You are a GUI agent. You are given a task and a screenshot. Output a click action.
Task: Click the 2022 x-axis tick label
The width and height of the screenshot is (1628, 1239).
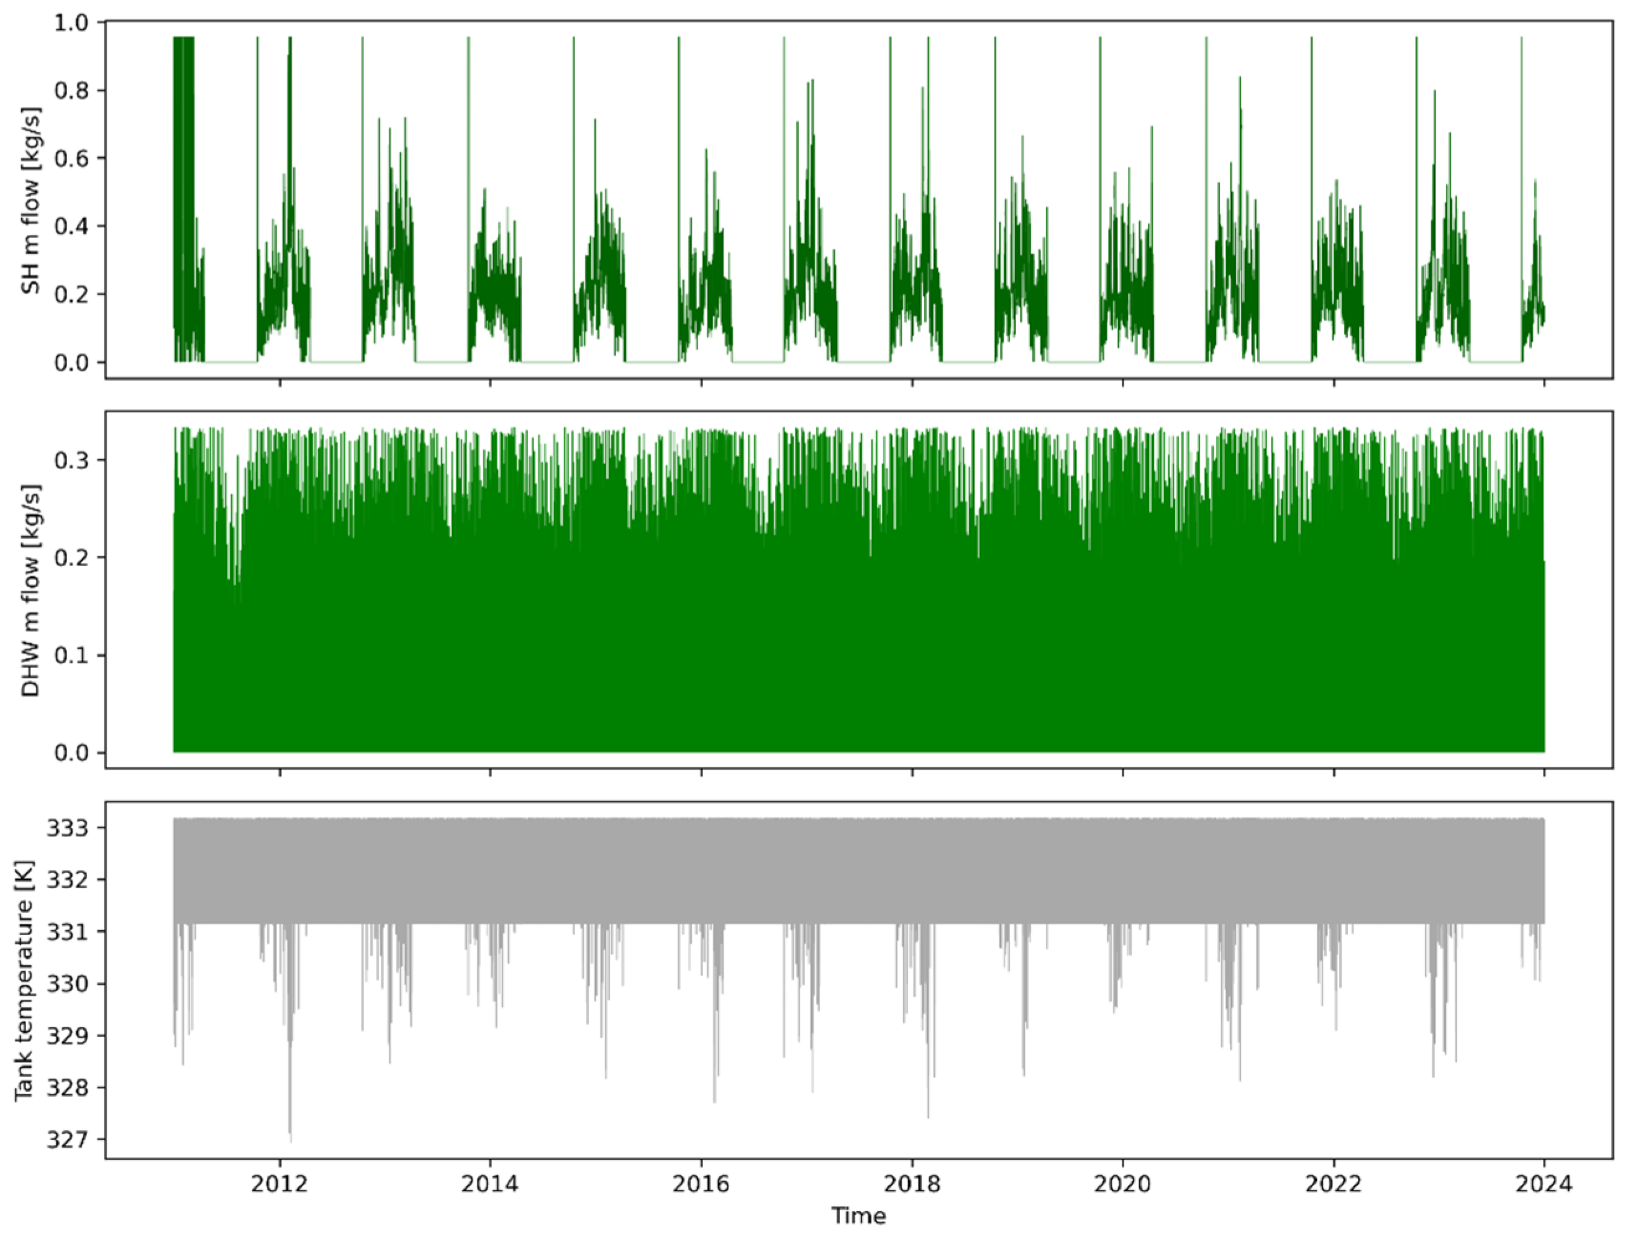pyautogui.click(x=1333, y=1184)
